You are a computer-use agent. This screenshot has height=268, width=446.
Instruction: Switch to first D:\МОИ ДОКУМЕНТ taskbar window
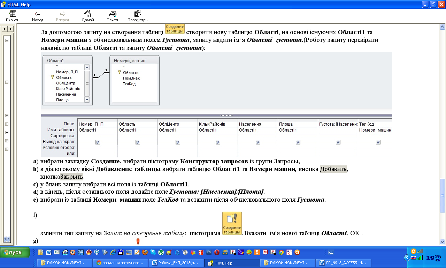tap(65, 263)
